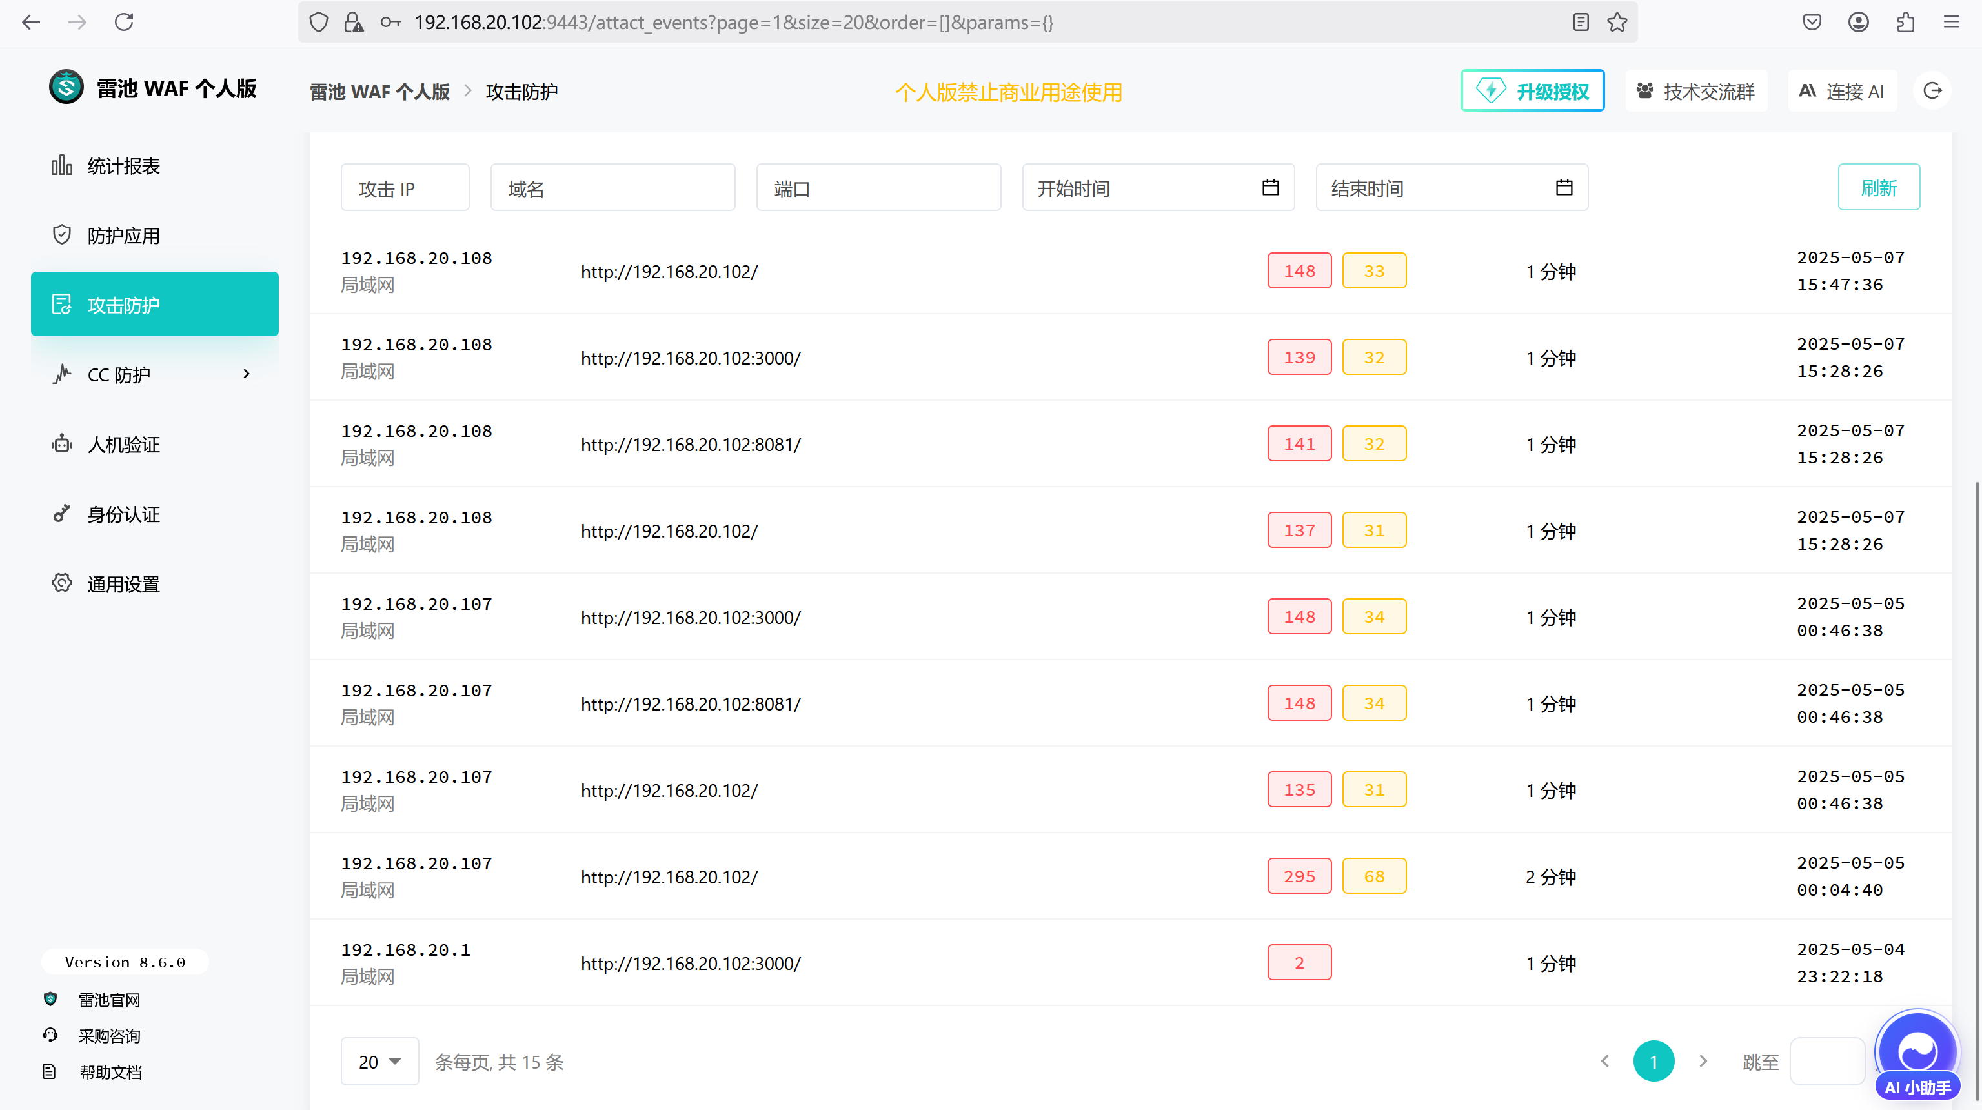1982x1110 pixels.
Task: Open the saved password key icon
Action: (x=391, y=23)
